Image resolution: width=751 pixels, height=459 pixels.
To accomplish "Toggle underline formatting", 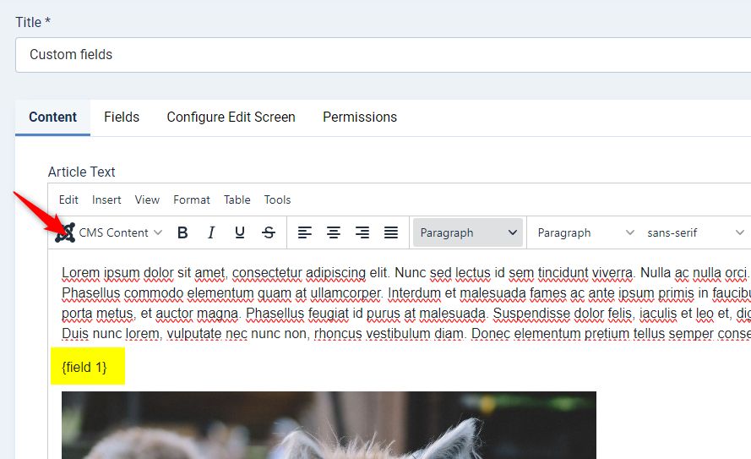I will (240, 232).
